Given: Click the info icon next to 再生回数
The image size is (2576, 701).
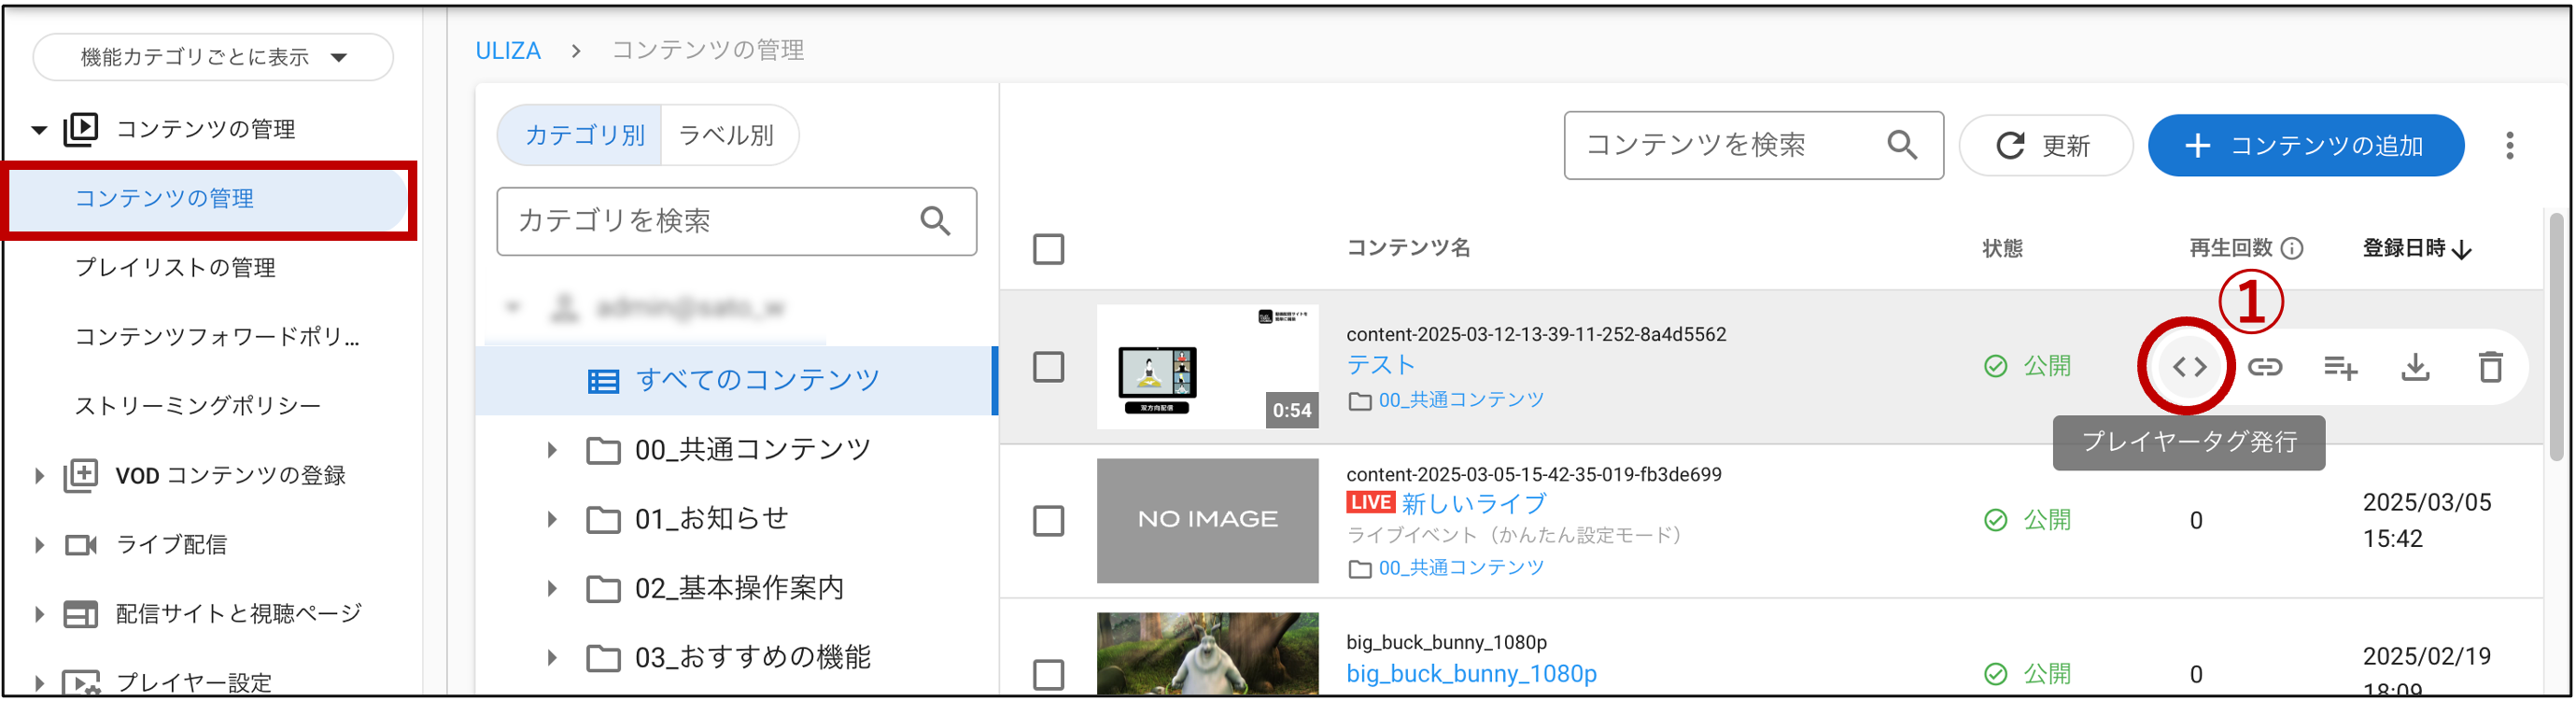Looking at the screenshot, I should (x=2292, y=248).
